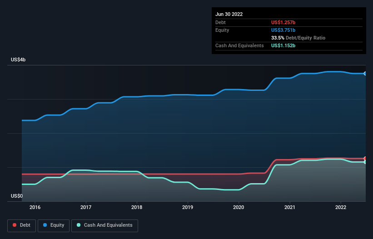This screenshot has width=373, height=239.
Task: Toggle the Equity series legend button
Action: click(x=54, y=225)
